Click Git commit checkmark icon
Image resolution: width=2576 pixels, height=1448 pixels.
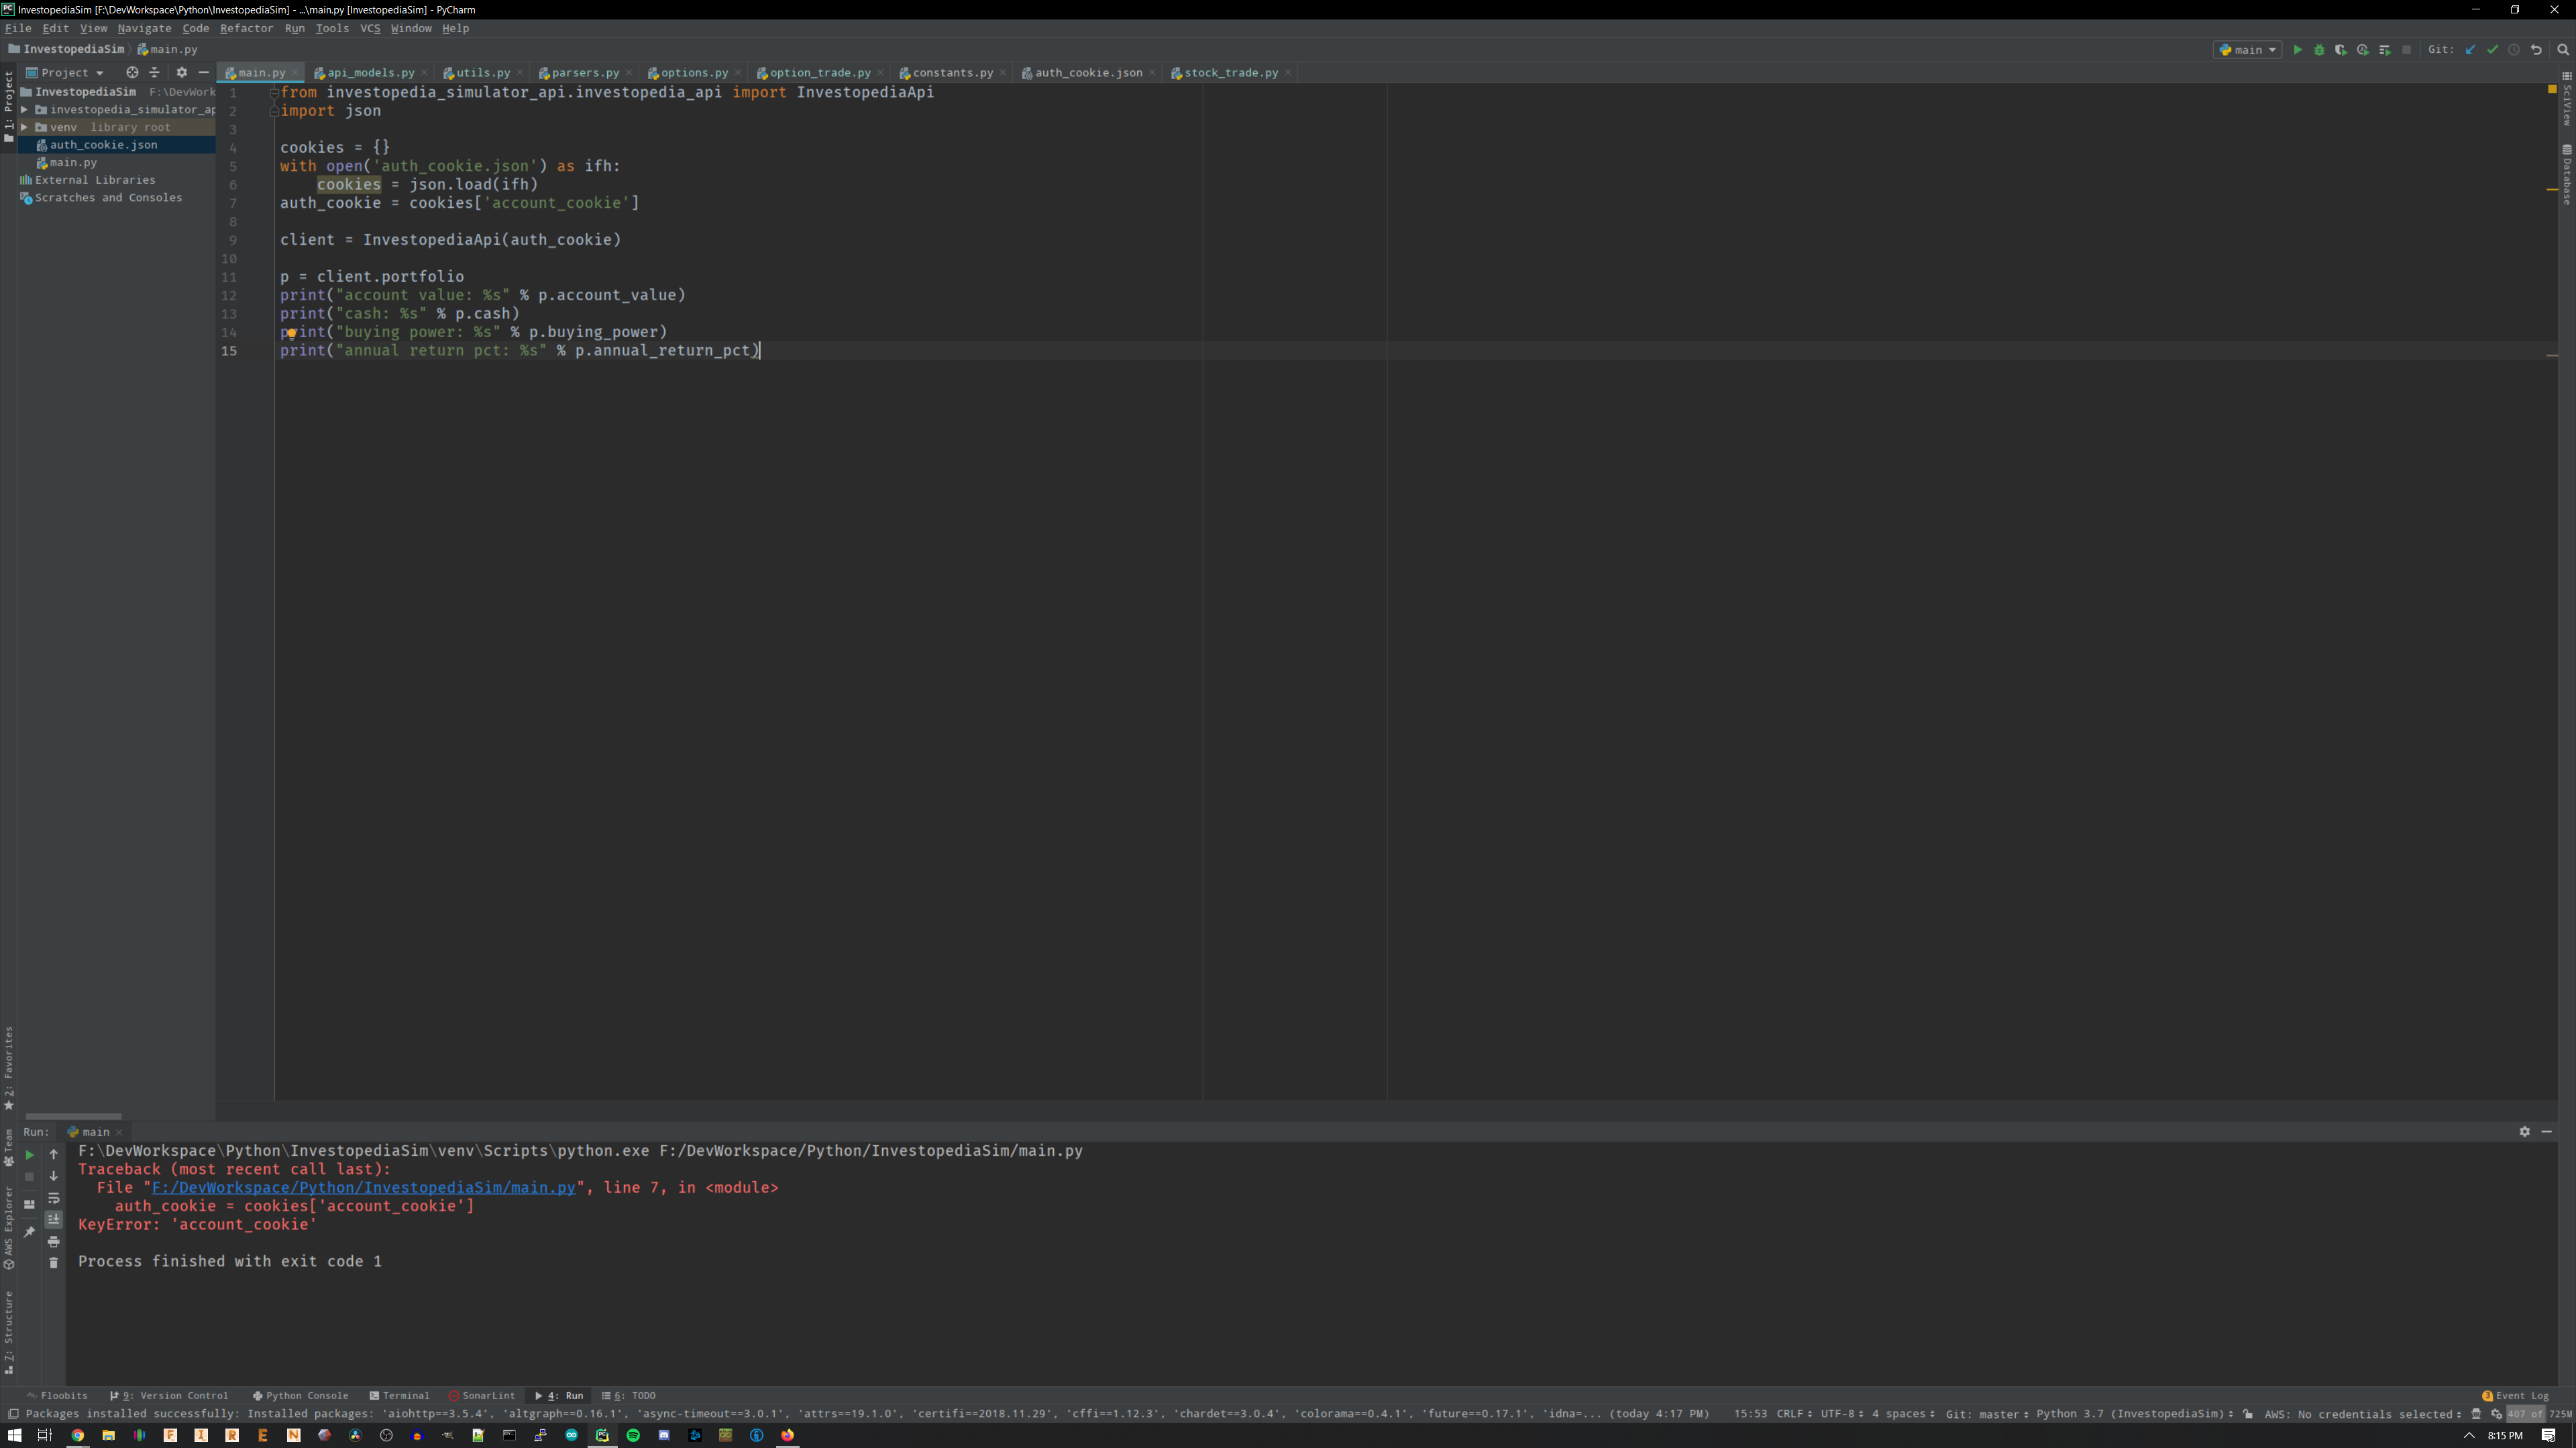pos(2492,50)
